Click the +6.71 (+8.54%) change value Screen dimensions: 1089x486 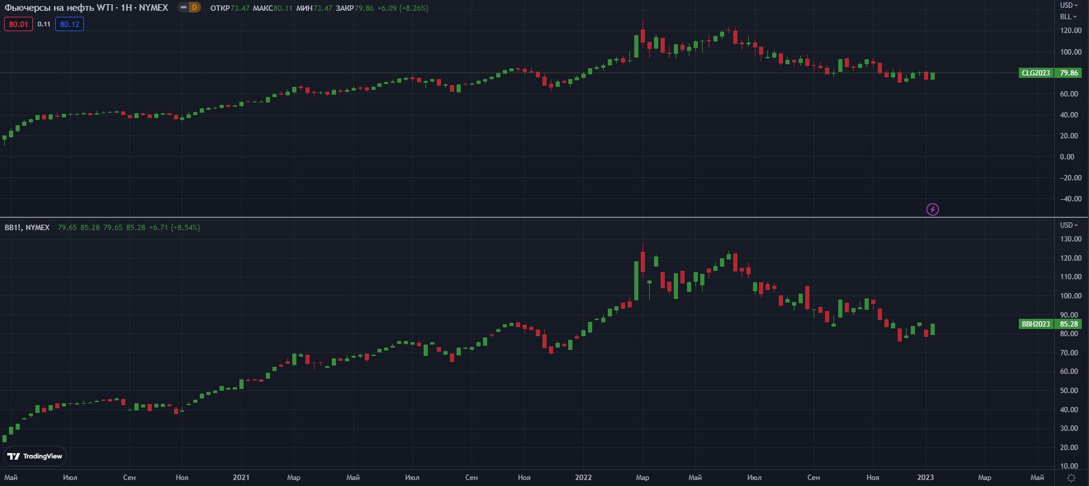pyautogui.click(x=175, y=228)
